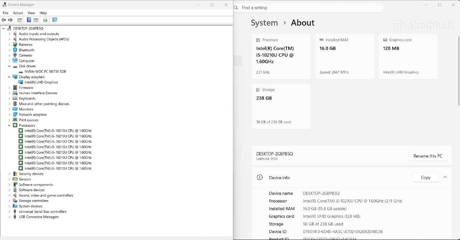Click the Processor card chip icon
Screen dimensions: 460x240
click(x=258, y=40)
